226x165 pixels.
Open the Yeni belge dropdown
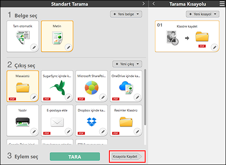click(x=126, y=14)
